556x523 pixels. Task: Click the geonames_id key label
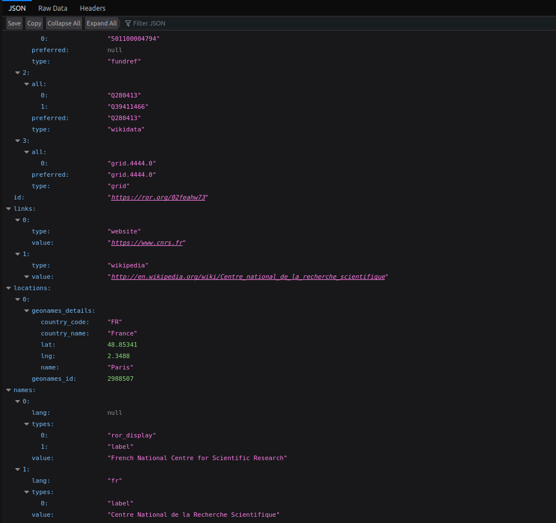click(54, 379)
